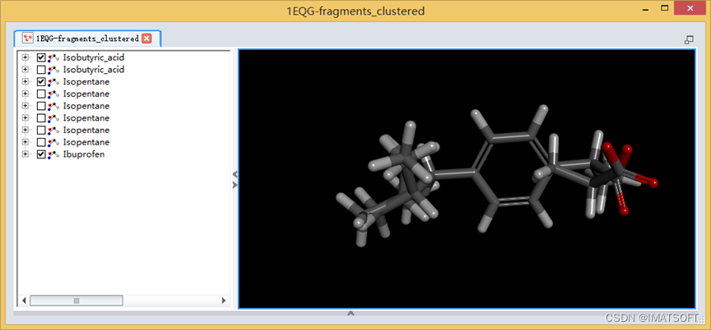The width and height of the screenshot is (711, 330).
Task: Expand the first Isopentane node
Action: coord(25,82)
